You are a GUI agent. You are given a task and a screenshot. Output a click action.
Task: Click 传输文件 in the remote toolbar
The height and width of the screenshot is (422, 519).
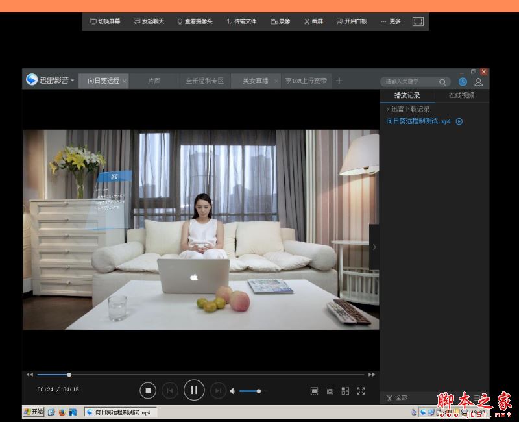click(241, 21)
